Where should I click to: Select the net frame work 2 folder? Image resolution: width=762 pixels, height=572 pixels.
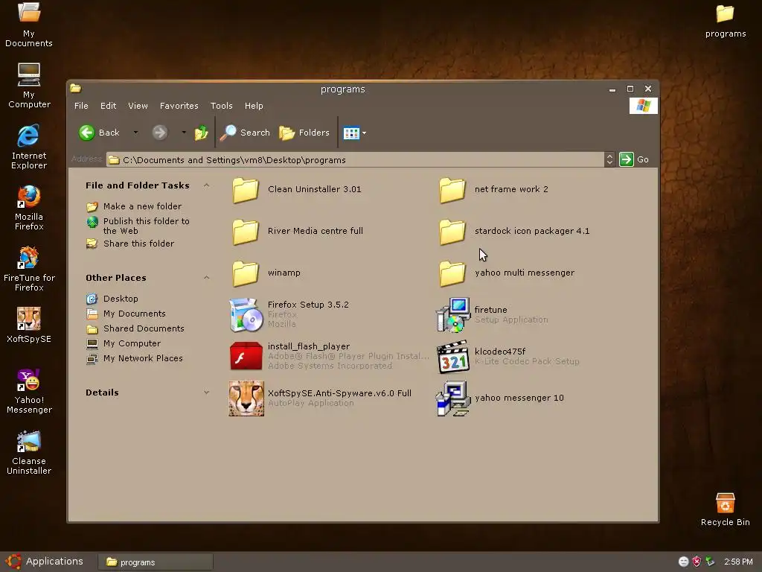(452, 190)
